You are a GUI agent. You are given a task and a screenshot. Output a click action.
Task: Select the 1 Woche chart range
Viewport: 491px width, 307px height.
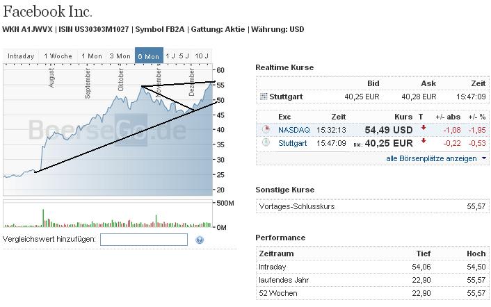click(x=58, y=56)
